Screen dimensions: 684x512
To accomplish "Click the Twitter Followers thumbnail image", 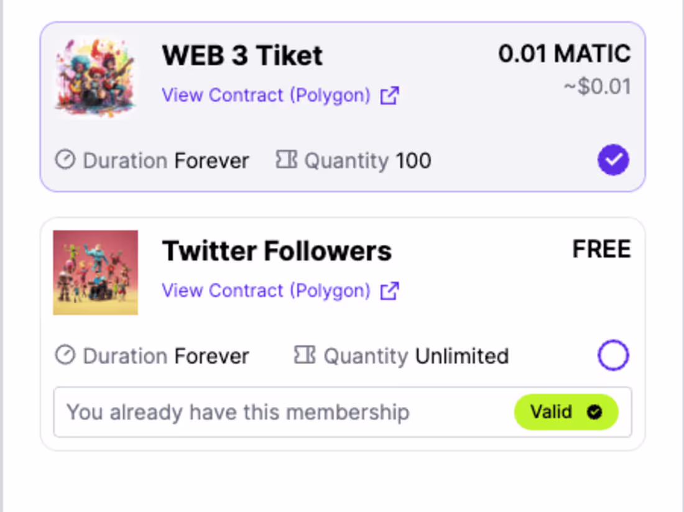I will coord(95,273).
